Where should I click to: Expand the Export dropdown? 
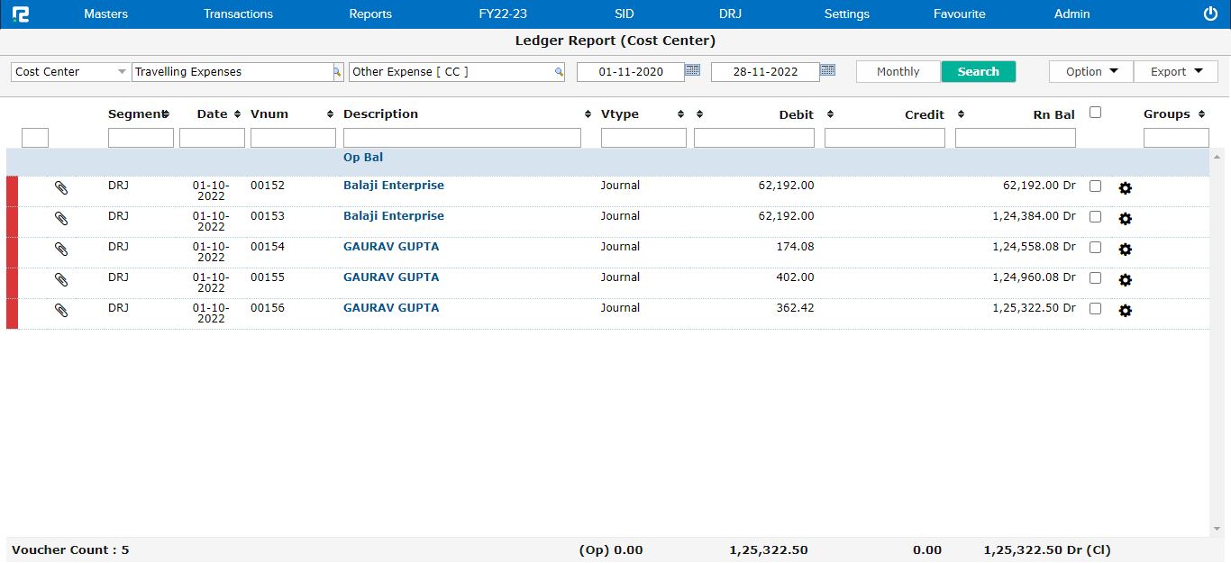pos(1175,72)
